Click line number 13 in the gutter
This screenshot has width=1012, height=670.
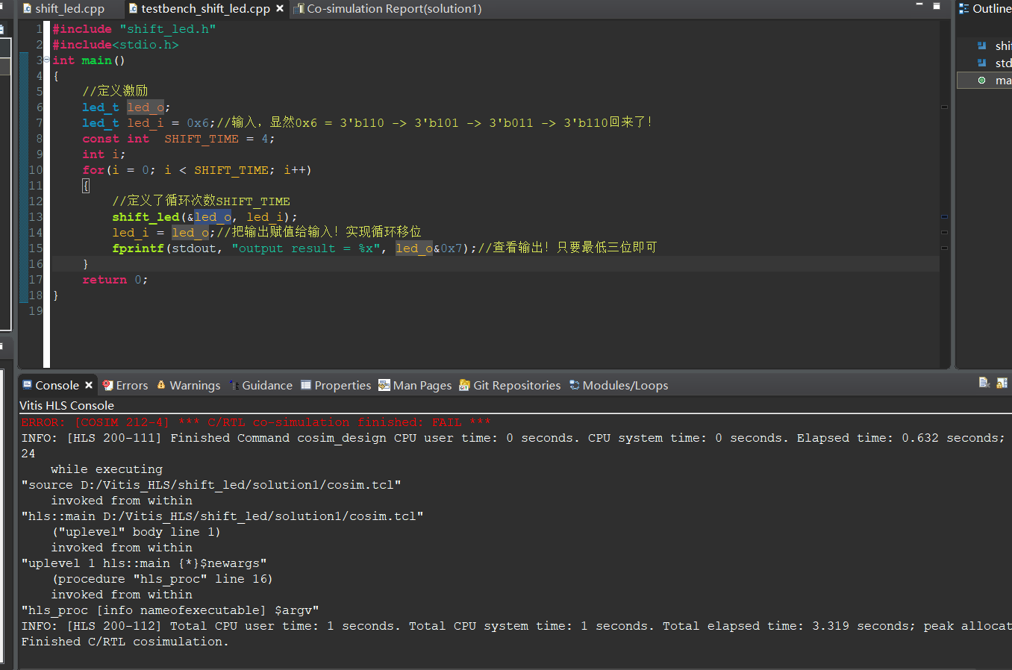(36, 217)
